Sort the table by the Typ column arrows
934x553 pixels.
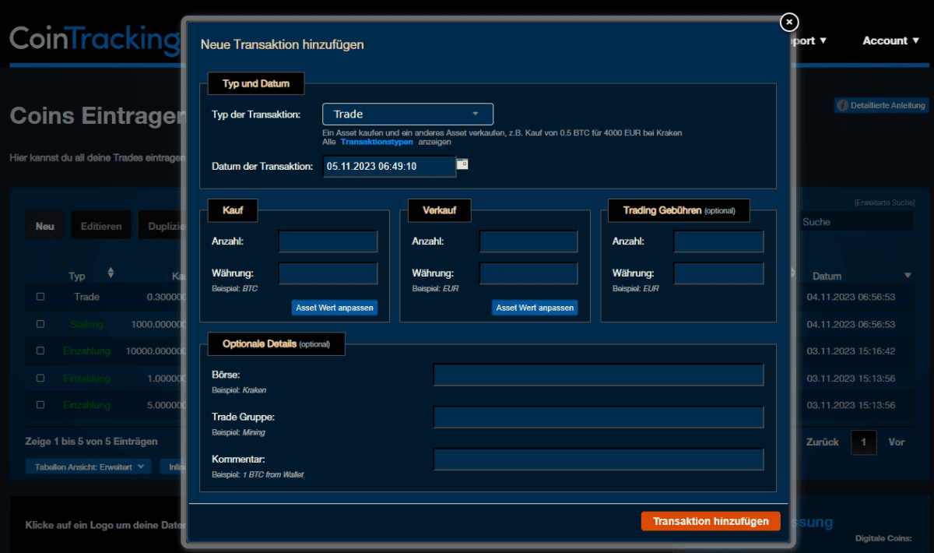pyautogui.click(x=111, y=273)
